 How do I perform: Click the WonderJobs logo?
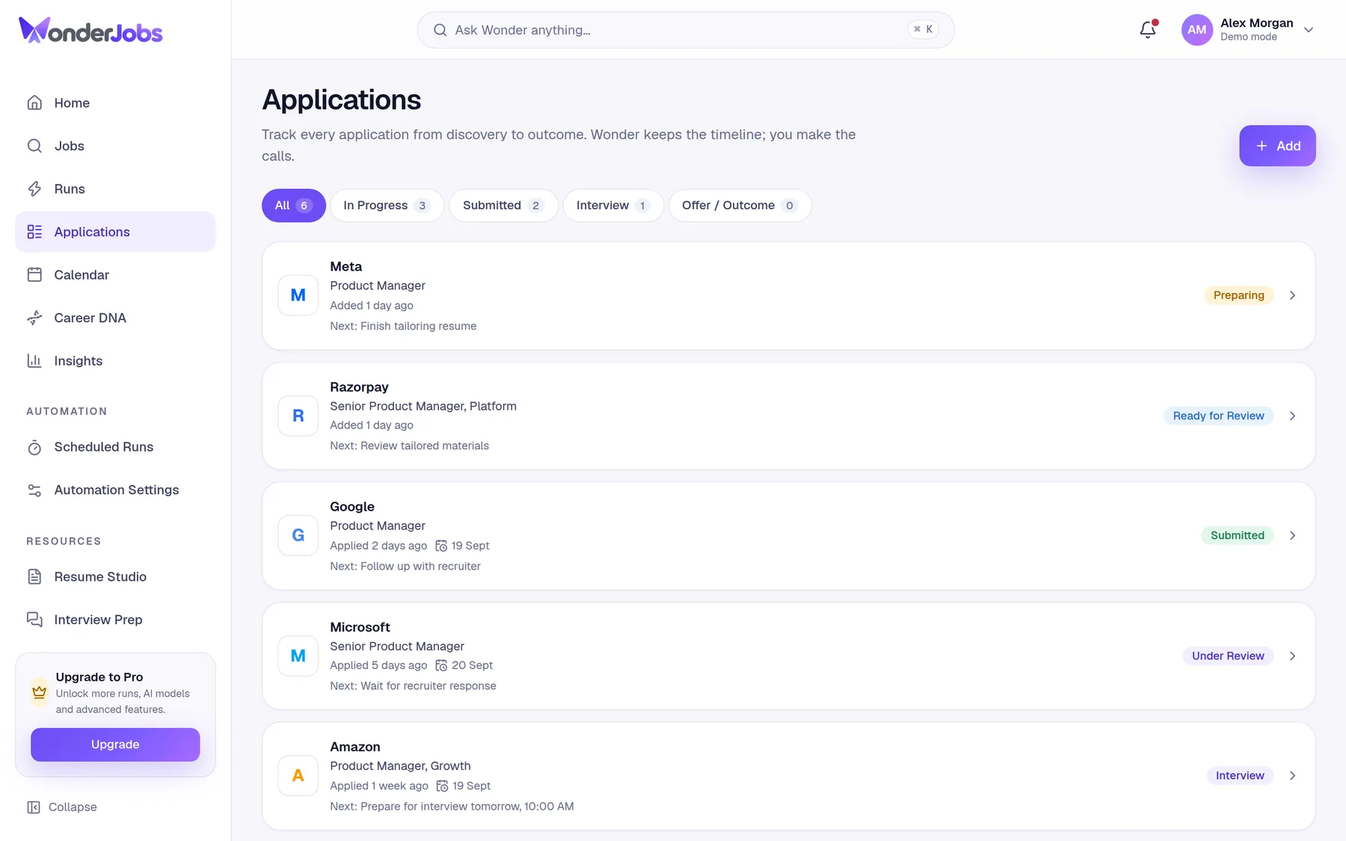pos(90,30)
